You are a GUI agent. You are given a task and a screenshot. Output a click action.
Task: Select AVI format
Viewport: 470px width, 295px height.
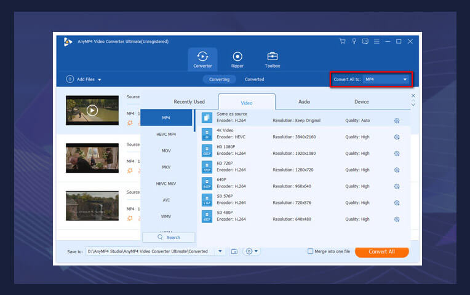pyautogui.click(x=166, y=200)
